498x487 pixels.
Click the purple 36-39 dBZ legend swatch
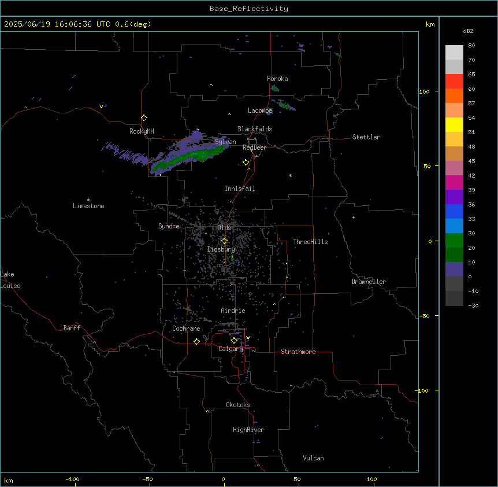click(x=454, y=197)
